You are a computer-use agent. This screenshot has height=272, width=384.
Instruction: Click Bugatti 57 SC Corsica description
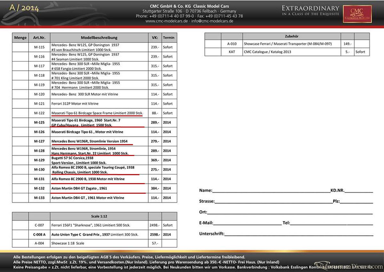pyautogui.click(x=79, y=160)
